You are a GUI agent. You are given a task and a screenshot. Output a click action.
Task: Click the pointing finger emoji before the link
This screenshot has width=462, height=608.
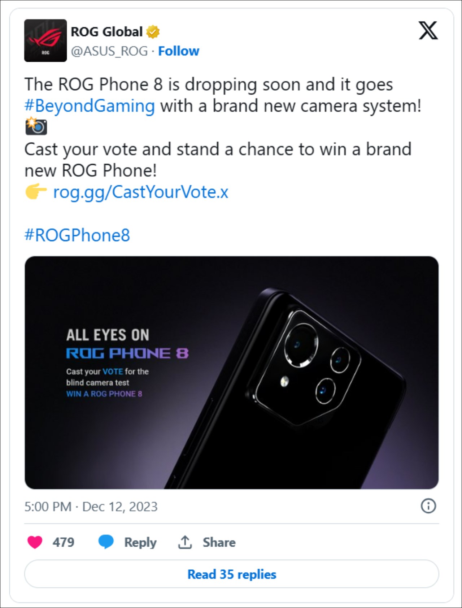tap(35, 192)
